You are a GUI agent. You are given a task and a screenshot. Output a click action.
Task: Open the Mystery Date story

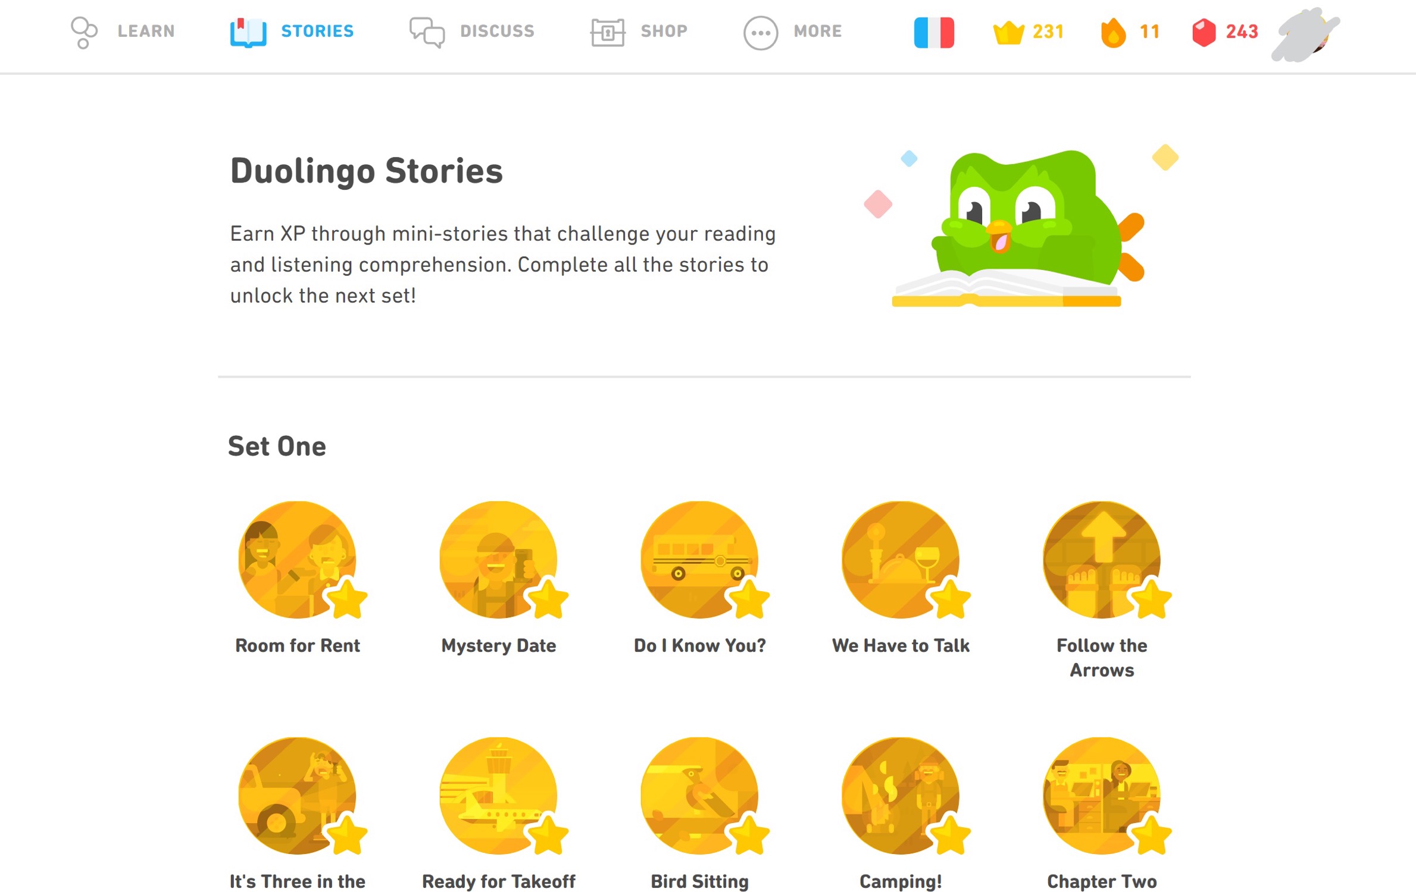[498, 560]
